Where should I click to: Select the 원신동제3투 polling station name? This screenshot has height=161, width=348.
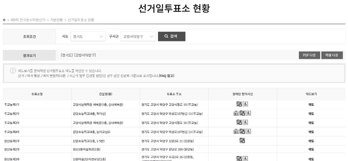click(x=12, y=159)
